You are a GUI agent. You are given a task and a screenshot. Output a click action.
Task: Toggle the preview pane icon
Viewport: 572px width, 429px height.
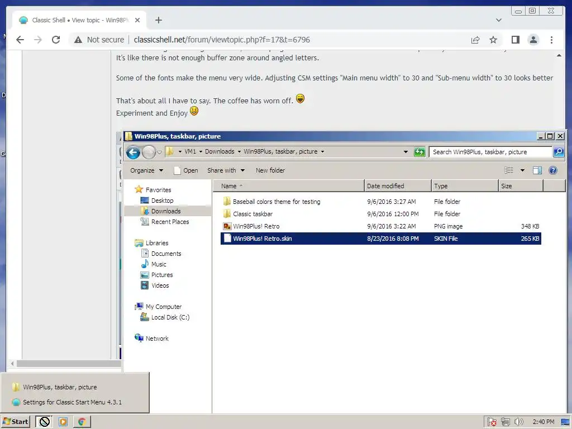tap(537, 170)
